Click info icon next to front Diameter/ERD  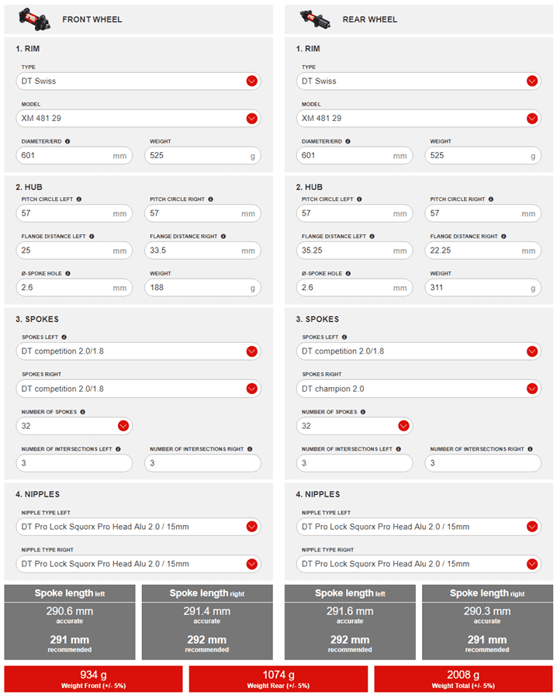[67, 141]
